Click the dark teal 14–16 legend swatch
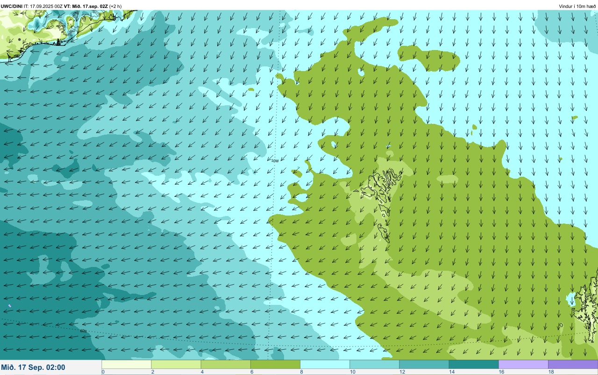 474,364
